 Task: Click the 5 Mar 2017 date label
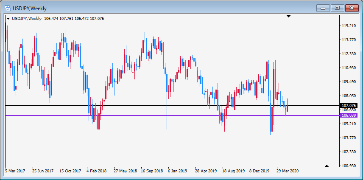(x=15, y=171)
